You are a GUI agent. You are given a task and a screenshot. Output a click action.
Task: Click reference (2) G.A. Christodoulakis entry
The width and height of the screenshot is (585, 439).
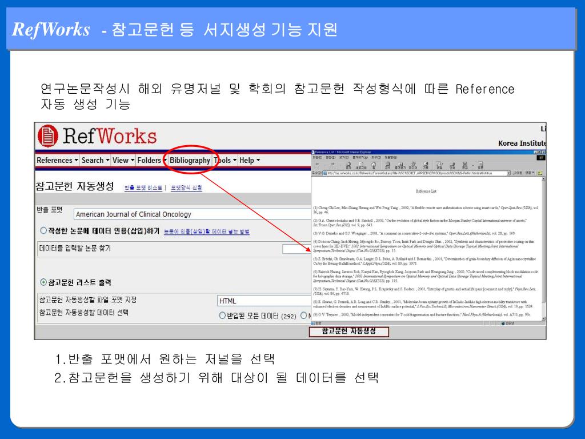click(420, 222)
